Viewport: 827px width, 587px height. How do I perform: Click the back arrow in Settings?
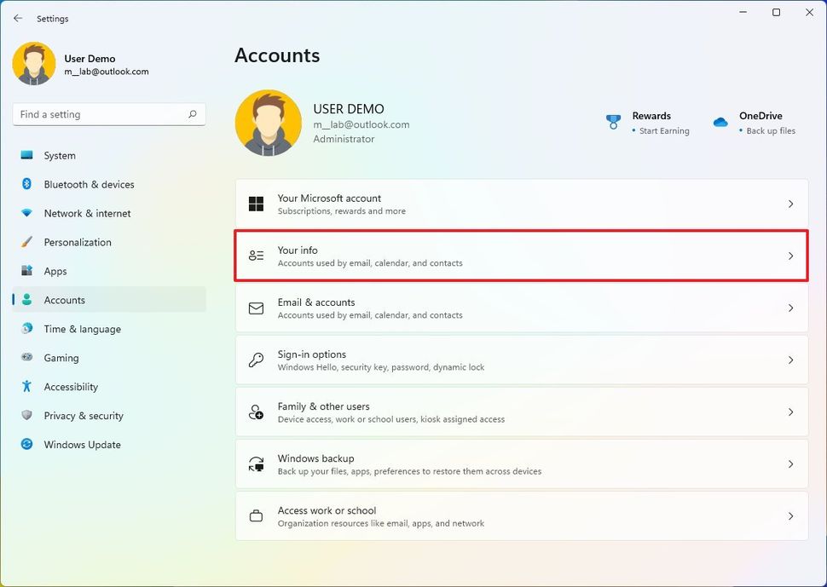18,18
